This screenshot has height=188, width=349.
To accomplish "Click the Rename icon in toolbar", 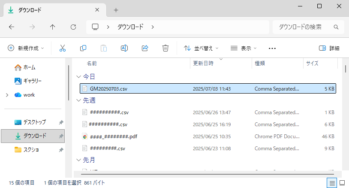I will click(x=124, y=48).
